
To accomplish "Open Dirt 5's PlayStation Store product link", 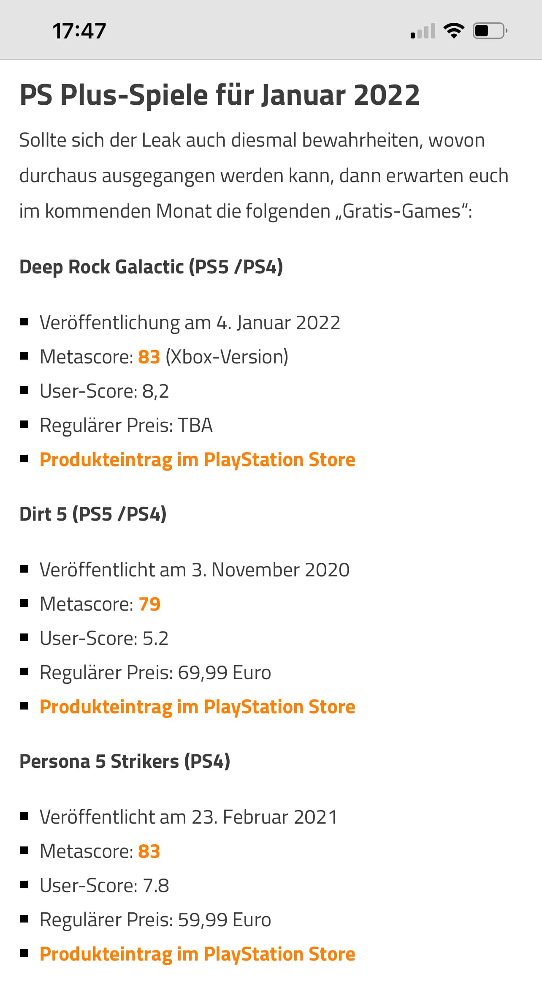I will coord(197,707).
